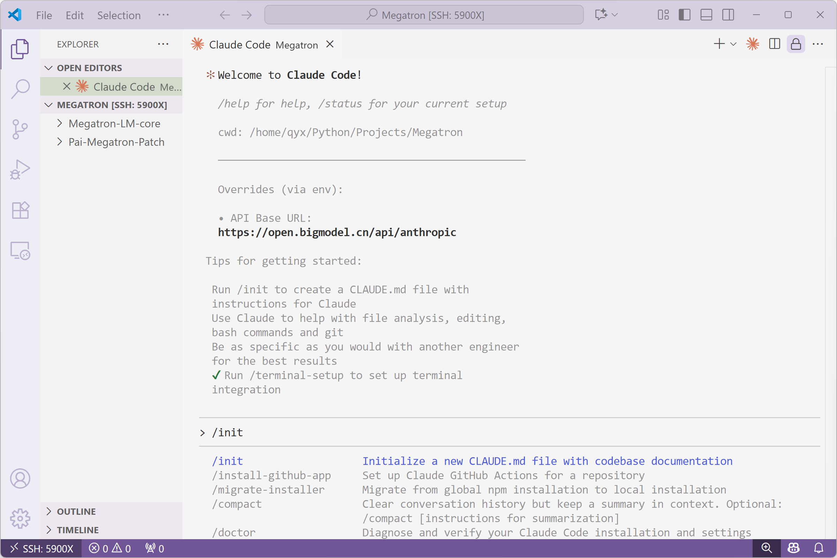Toggle the primary side bar
This screenshot has width=837, height=558.
684,15
